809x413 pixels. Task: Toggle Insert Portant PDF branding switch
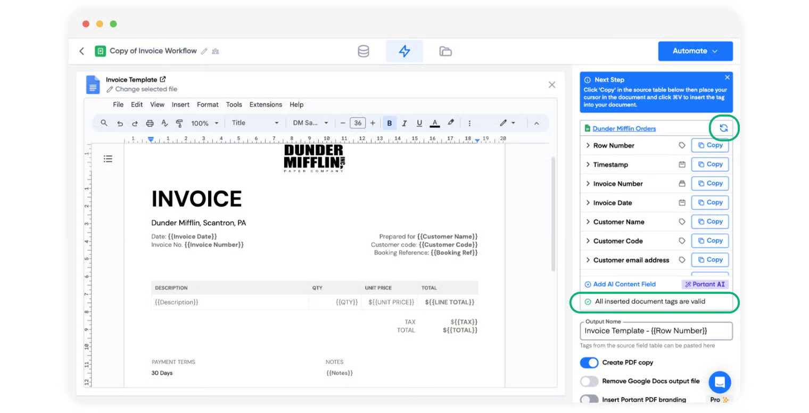pyautogui.click(x=589, y=399)
